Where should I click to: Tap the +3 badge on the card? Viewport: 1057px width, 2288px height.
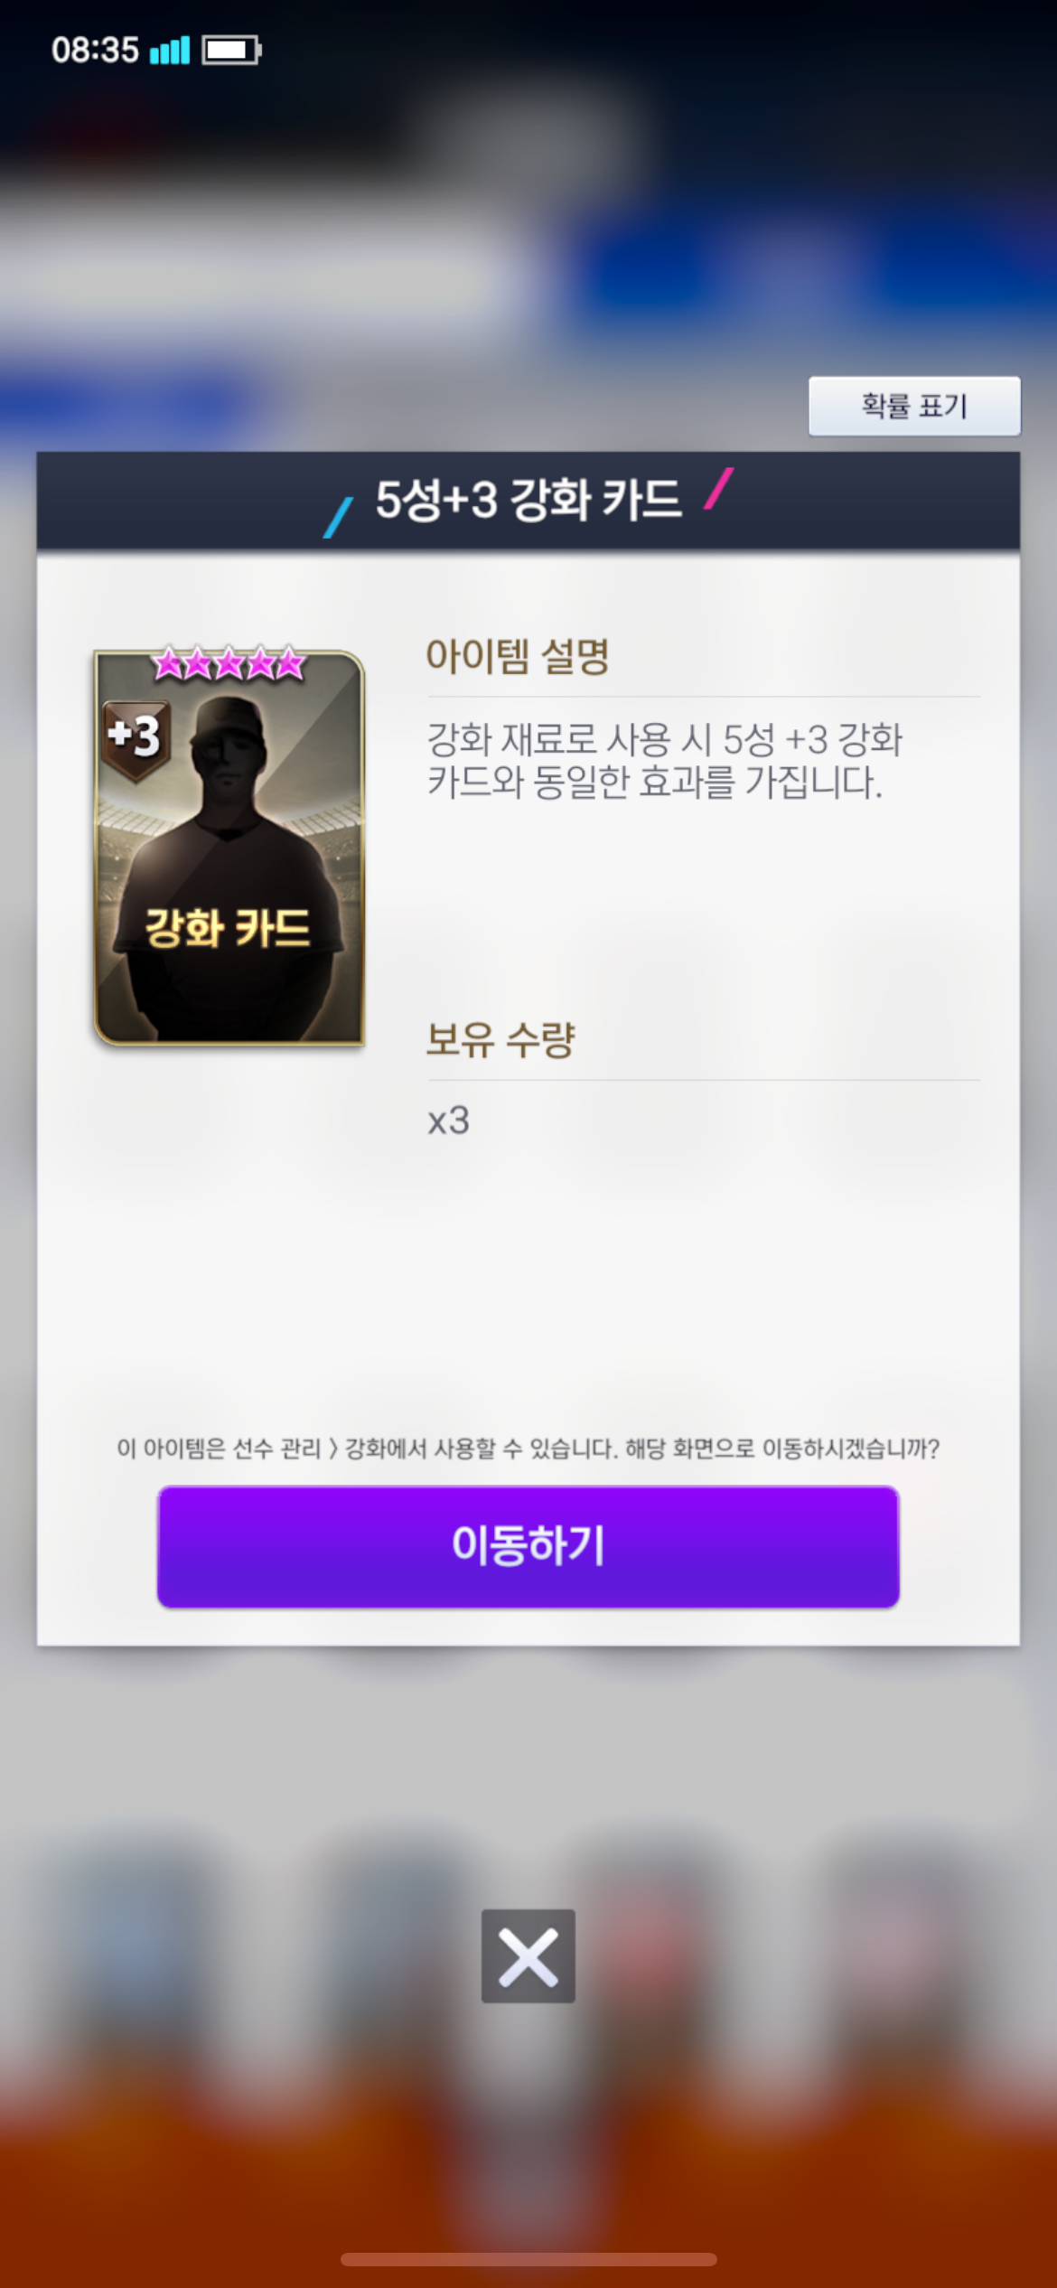coord(136,738)
